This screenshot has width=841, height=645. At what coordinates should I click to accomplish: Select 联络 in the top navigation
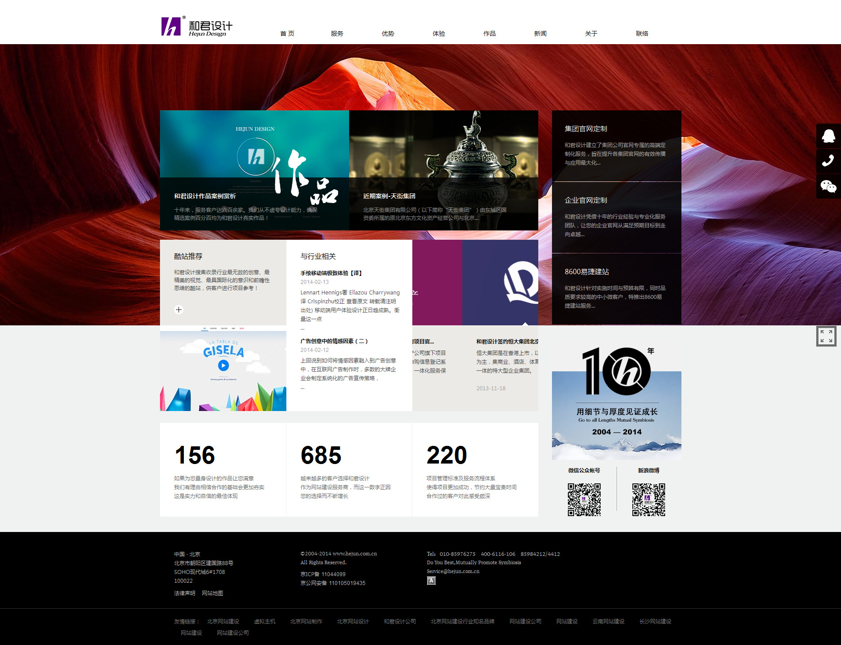pyautogui.click(x=642, y=34)
